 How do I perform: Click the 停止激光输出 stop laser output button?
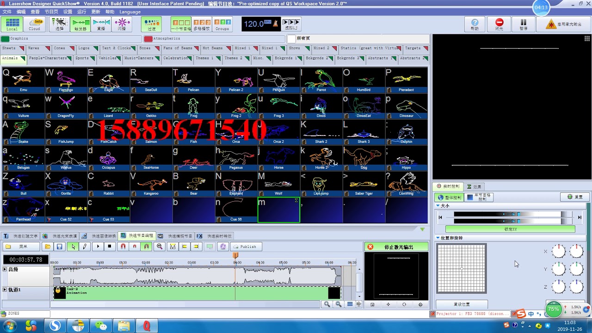click(397, 247)
